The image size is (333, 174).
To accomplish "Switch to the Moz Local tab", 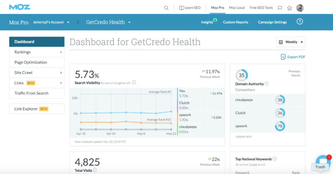I will (x=237, y=8).
